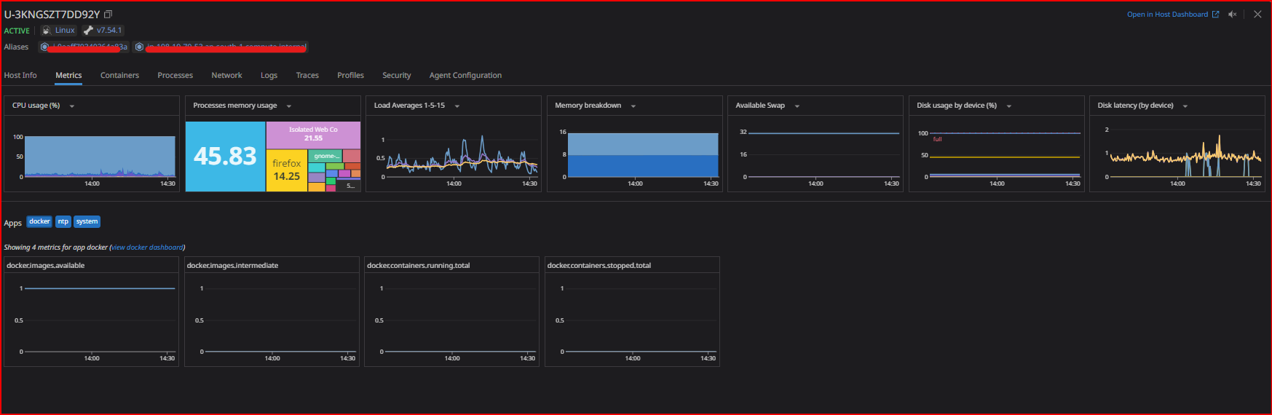Select the docker app filter

(x=39, y=222)
